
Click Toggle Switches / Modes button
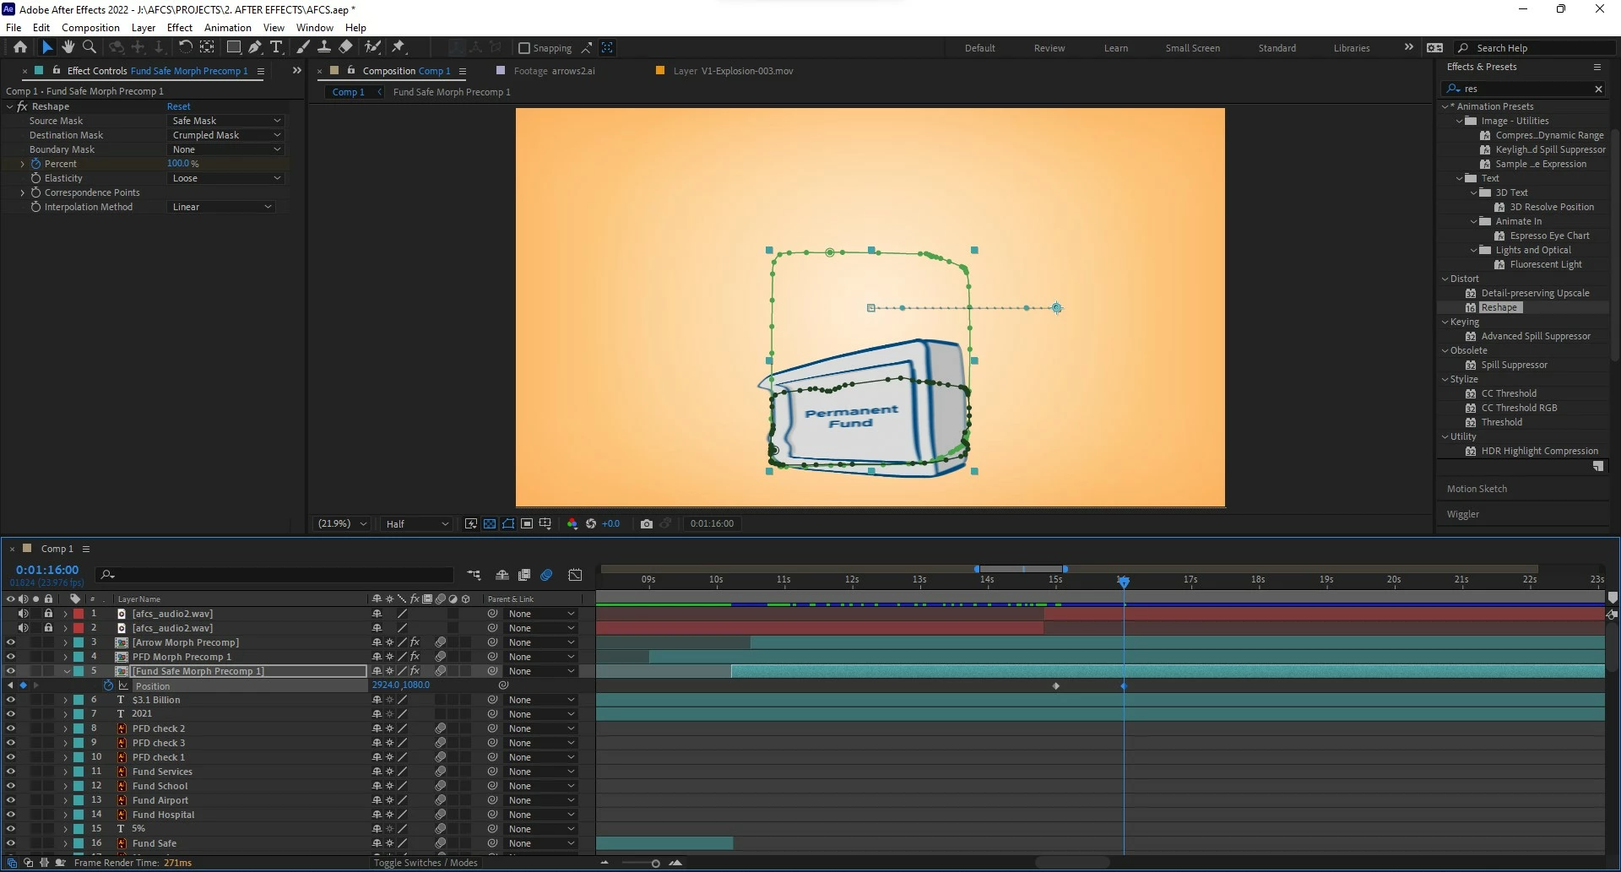[x=426, y=863]
